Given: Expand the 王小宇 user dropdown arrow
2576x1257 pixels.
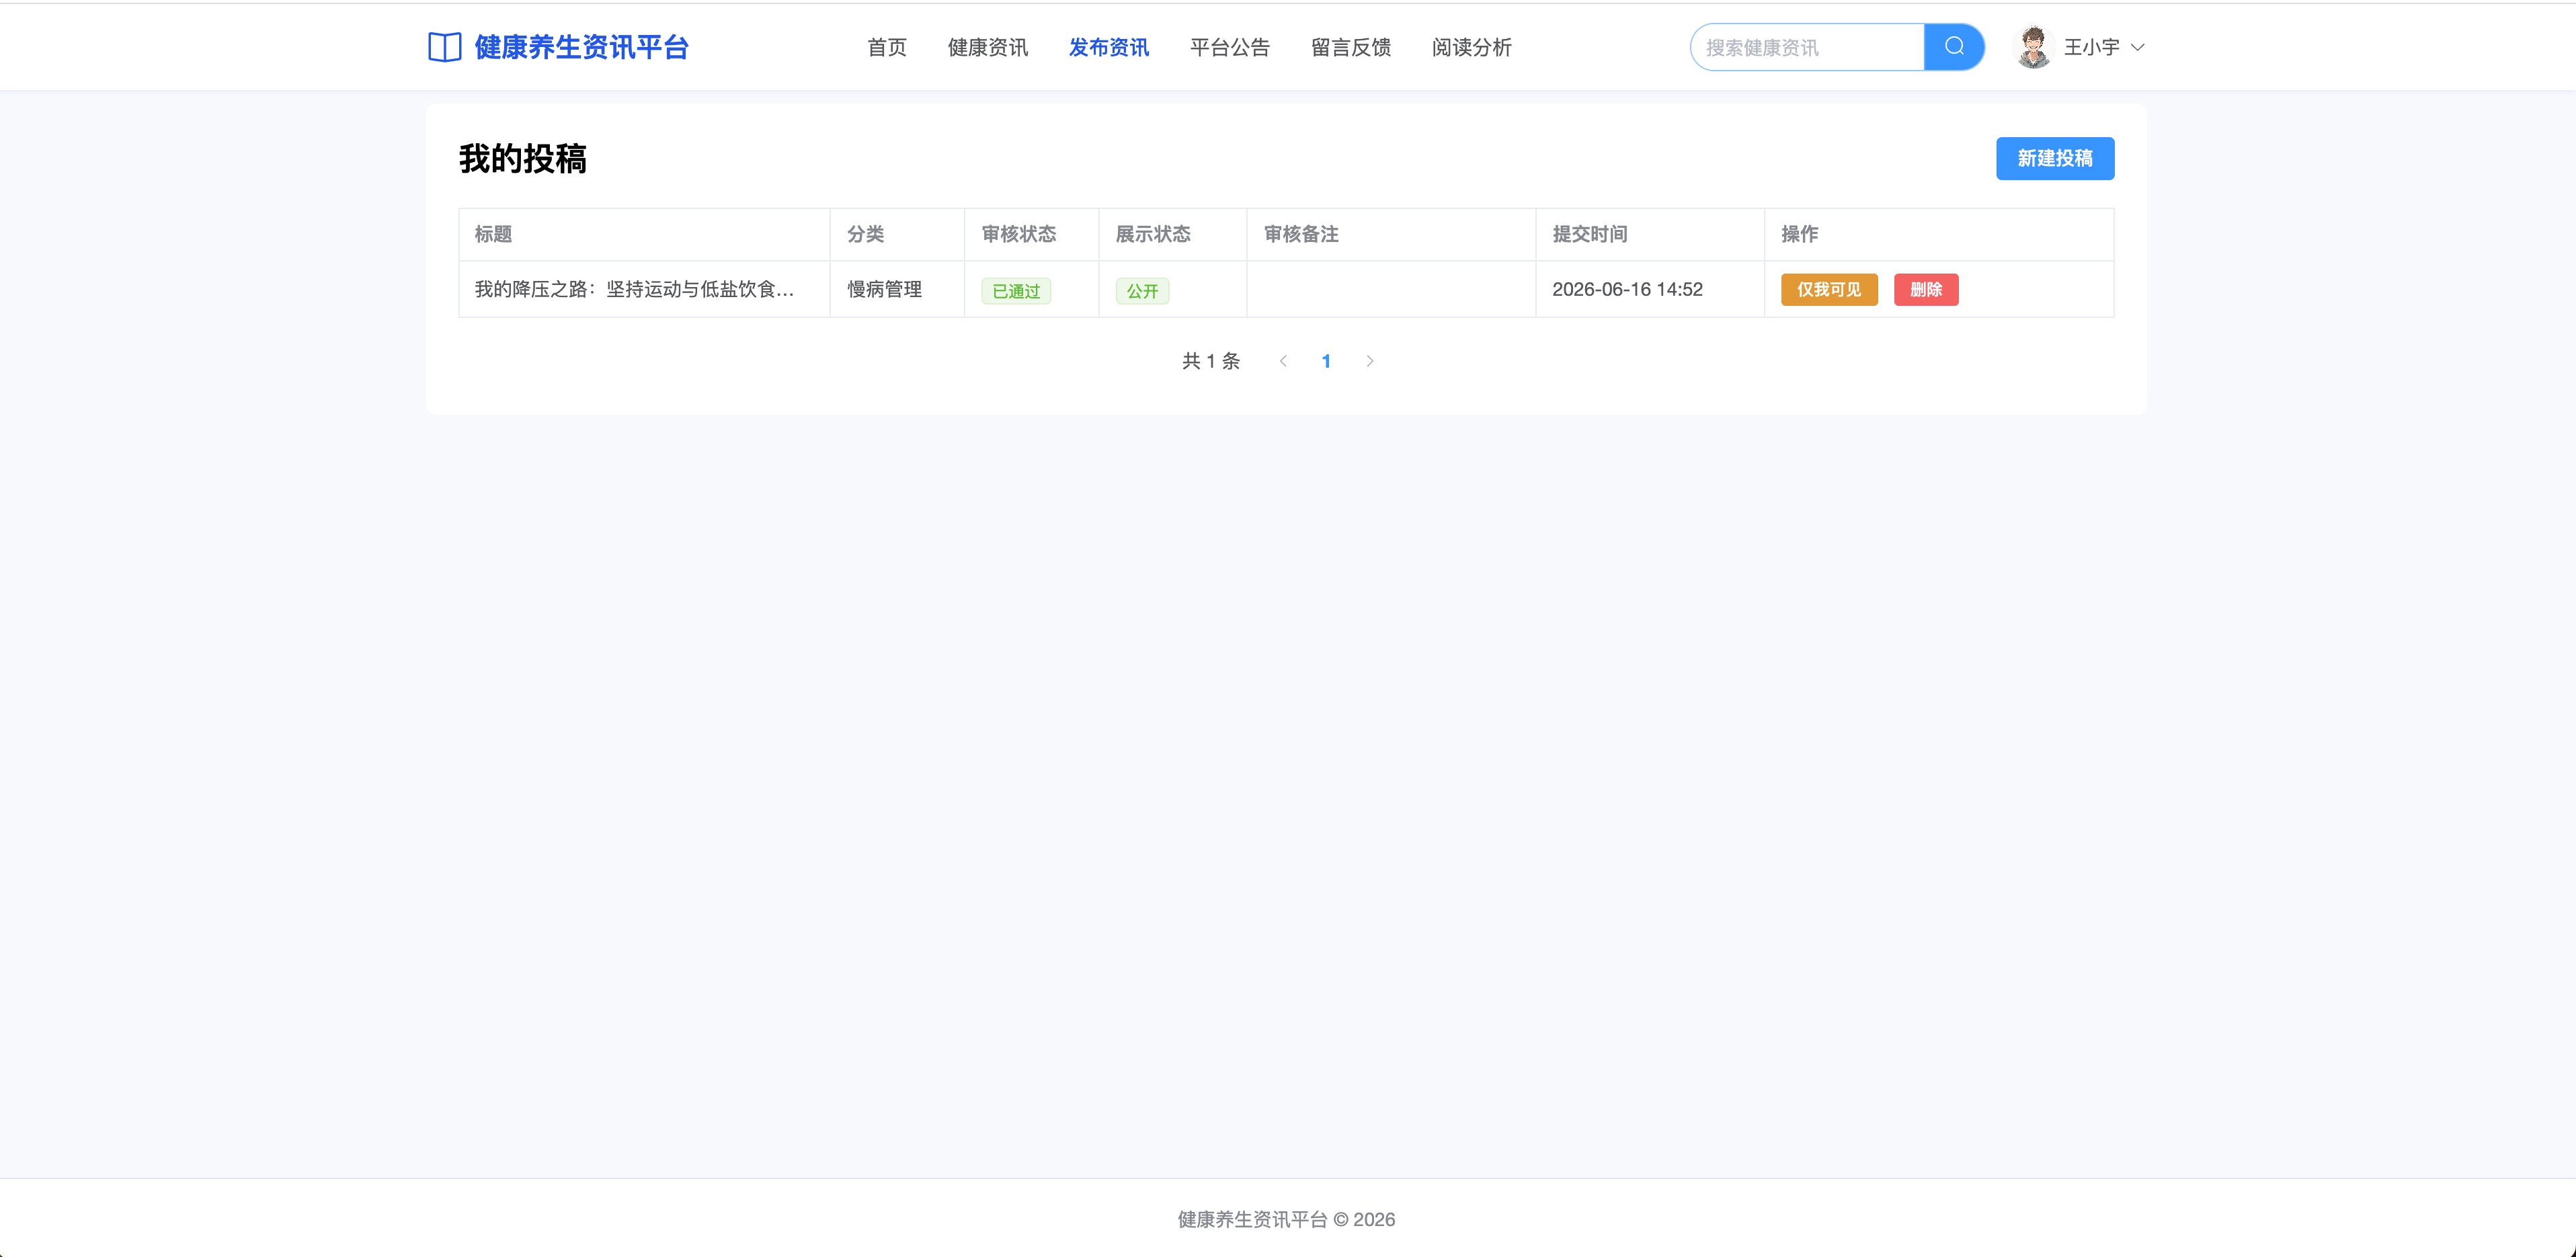Looking at the screenshot, I should (x=2137, y=47).
